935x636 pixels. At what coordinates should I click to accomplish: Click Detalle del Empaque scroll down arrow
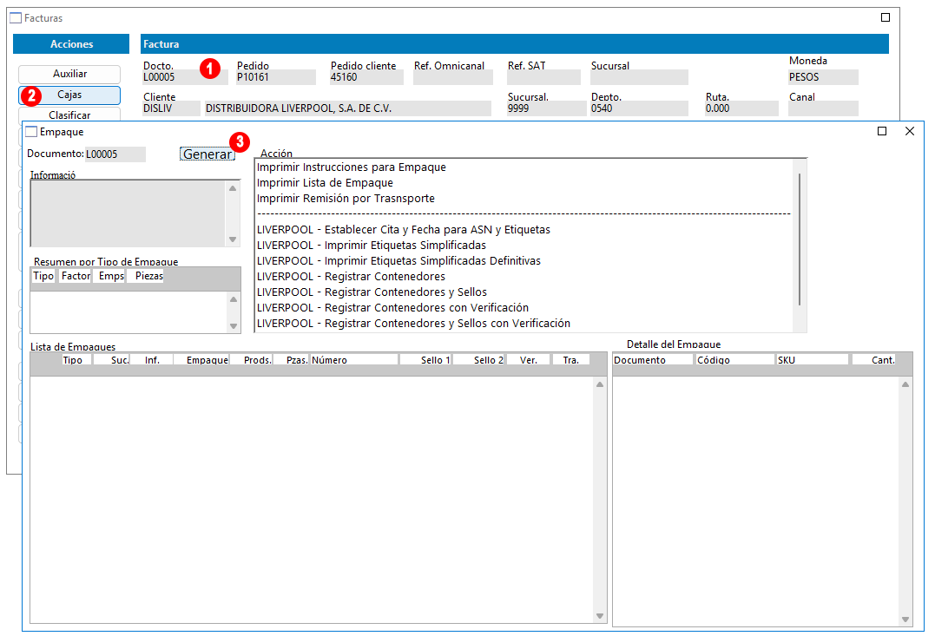905,620
